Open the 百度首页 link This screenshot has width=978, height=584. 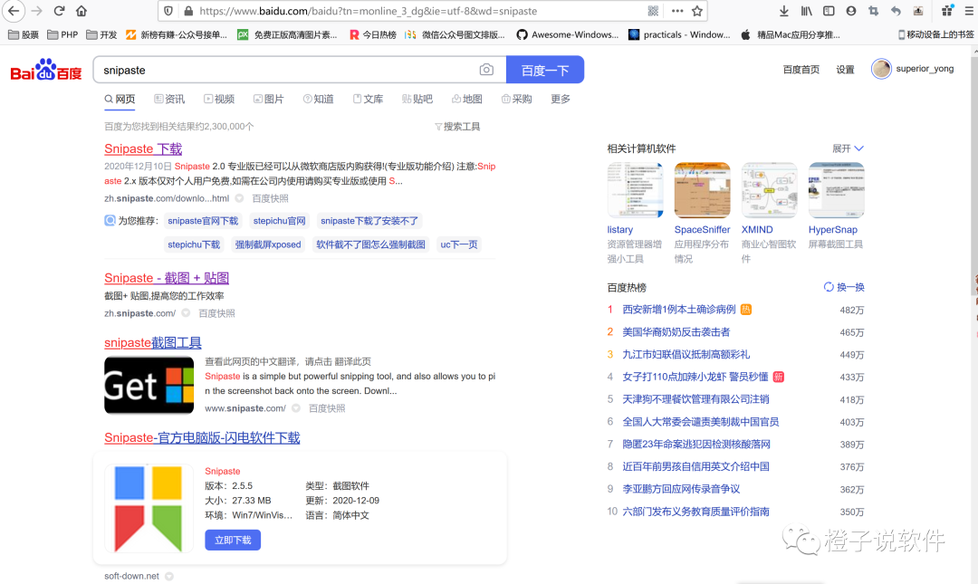tap(801, 69)
